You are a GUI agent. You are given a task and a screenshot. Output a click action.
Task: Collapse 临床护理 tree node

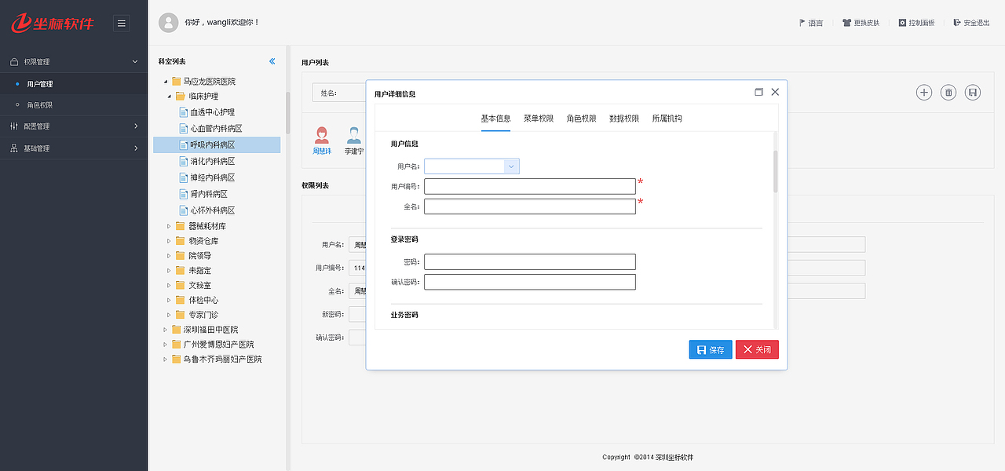170,97
